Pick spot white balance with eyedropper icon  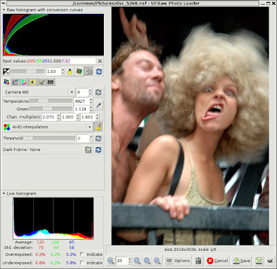click(98, 105)
